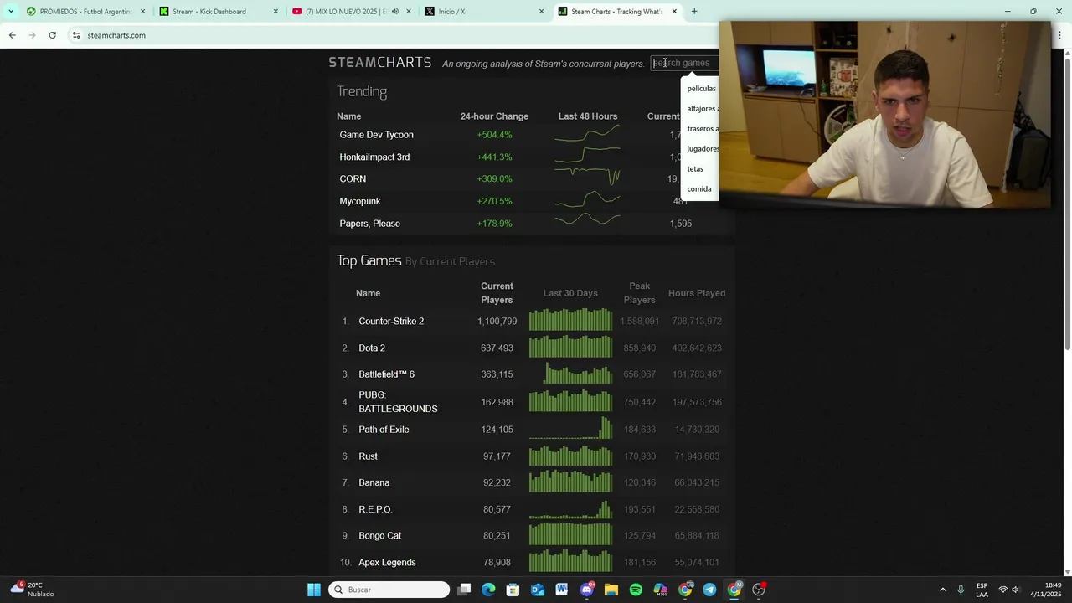Select the Steam Charts tab

616,12
